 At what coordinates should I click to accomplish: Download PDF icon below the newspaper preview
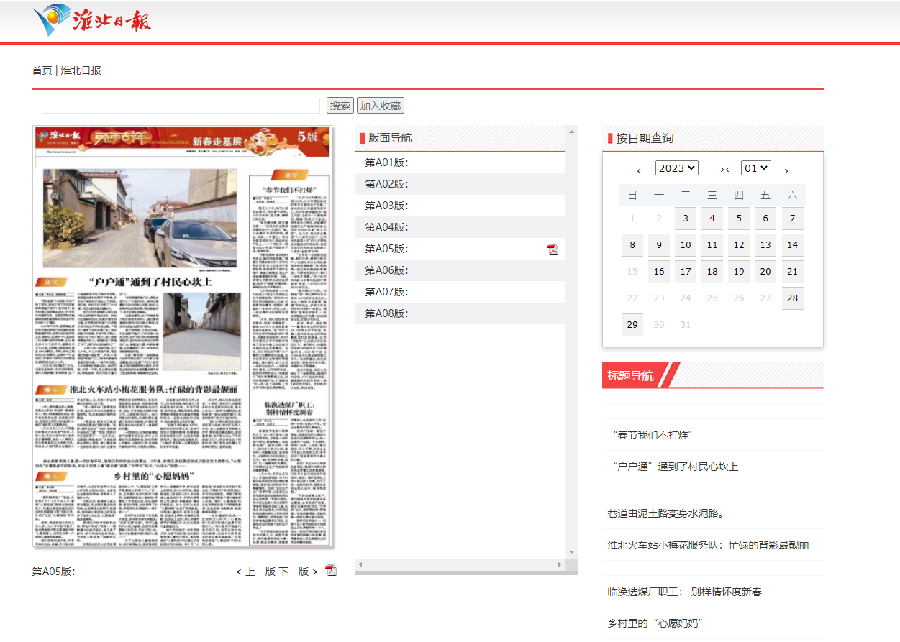(331, 571)
